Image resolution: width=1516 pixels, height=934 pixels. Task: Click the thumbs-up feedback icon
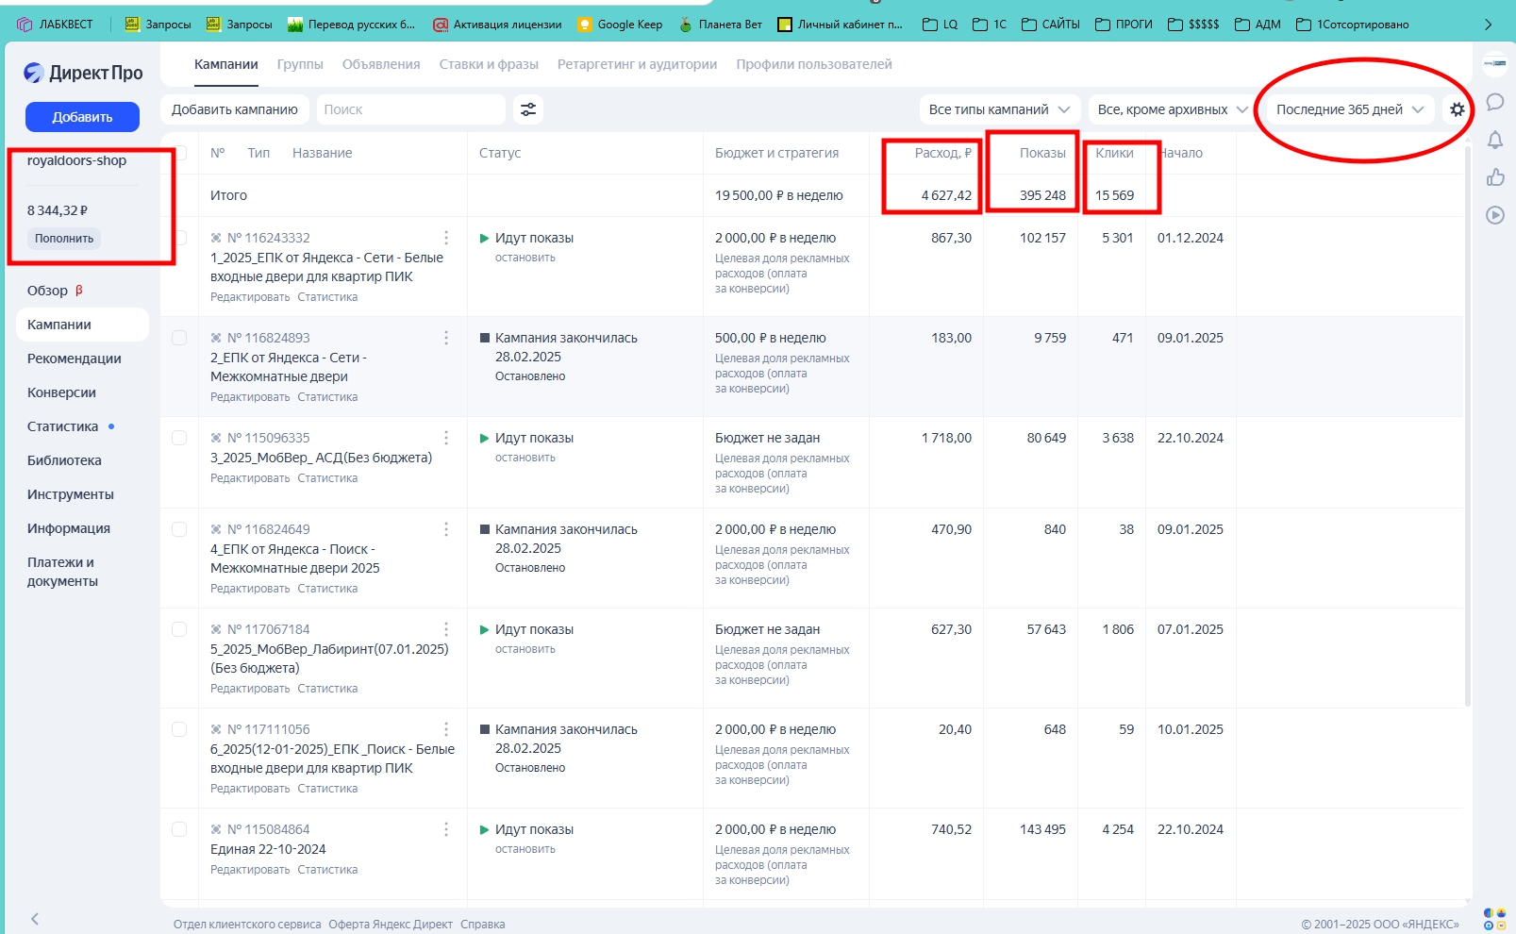1495,177
